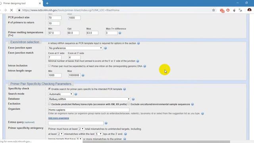Click Organism field with Homo sapiens
This screenshot has width=254, height=143.
(89, 110)
